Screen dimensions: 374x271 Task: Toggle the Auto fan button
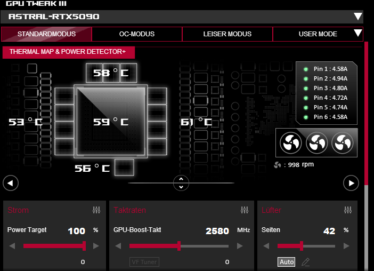pyautogui.click(x=287, y=262)
